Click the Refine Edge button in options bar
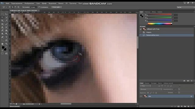This screenshot has width=195, height=109. point(57,7)
